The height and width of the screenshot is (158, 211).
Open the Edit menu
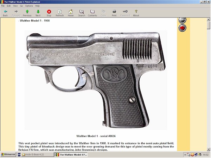click(x=8, y=6)
